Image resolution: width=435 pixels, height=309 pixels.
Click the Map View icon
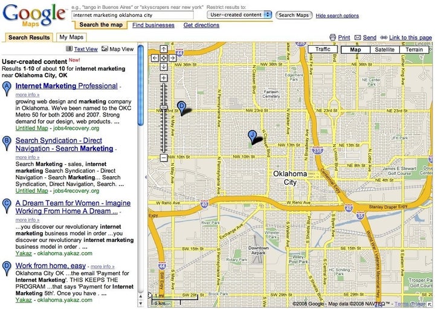pyautogui.click(x=105, y=49)
